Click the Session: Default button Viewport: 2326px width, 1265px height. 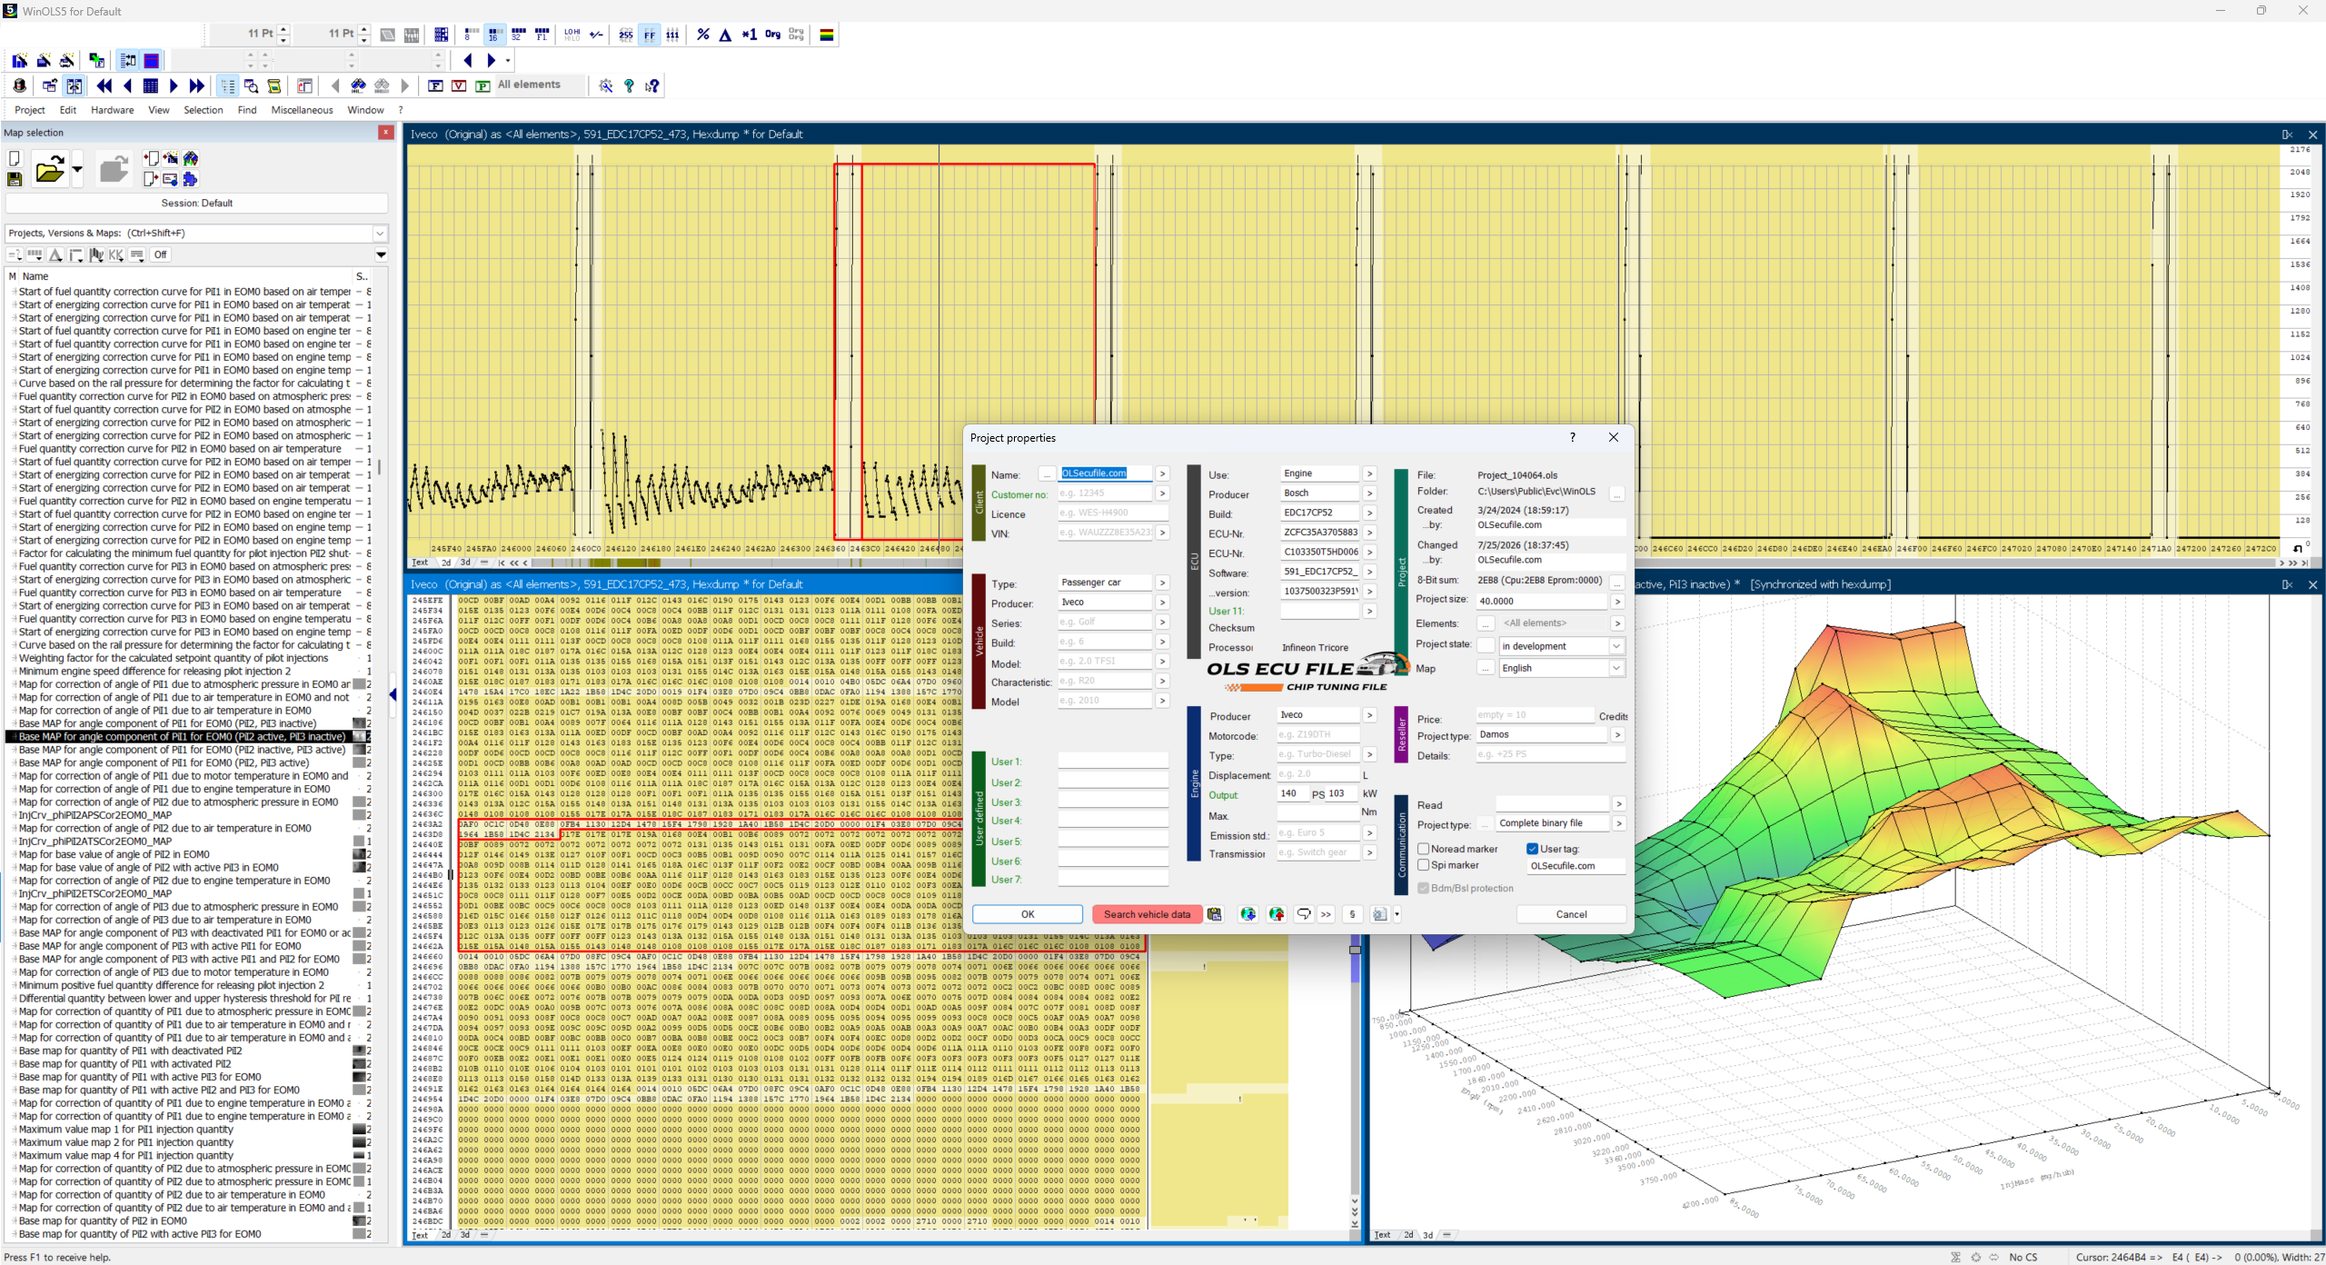[197, 204]
